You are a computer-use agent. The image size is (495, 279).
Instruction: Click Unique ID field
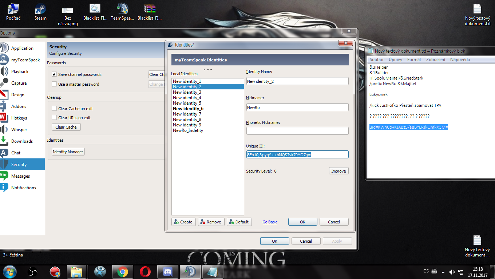(297, 155)
